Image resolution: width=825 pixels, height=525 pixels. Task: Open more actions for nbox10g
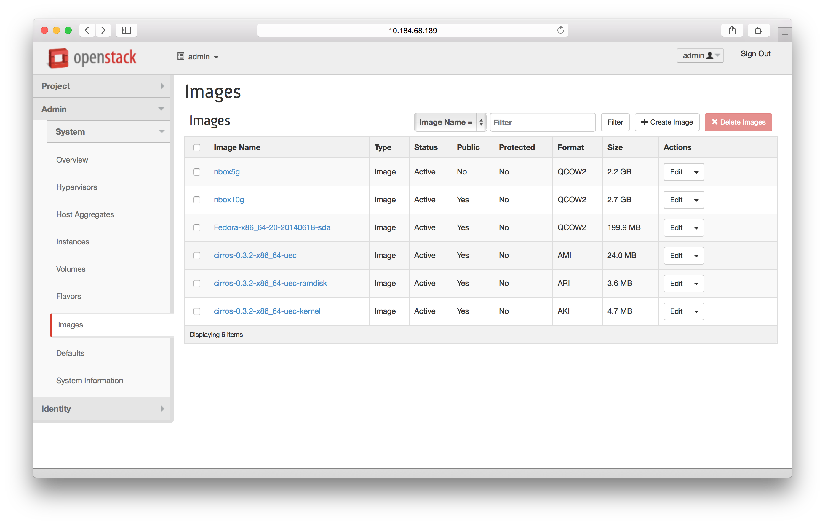(696, 200)
